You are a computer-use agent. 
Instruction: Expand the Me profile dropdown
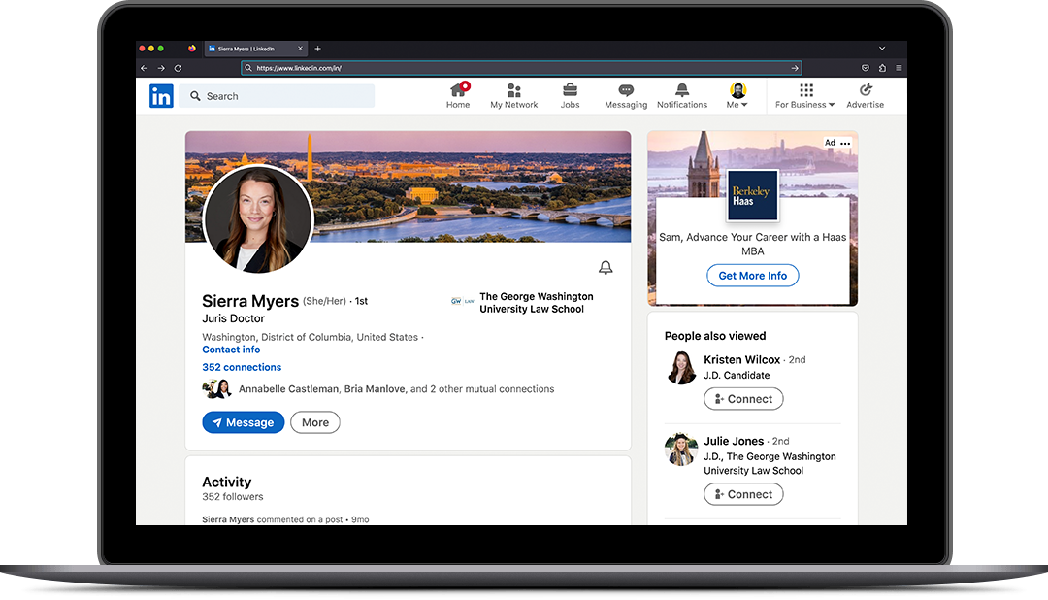(x=737, y=96)
